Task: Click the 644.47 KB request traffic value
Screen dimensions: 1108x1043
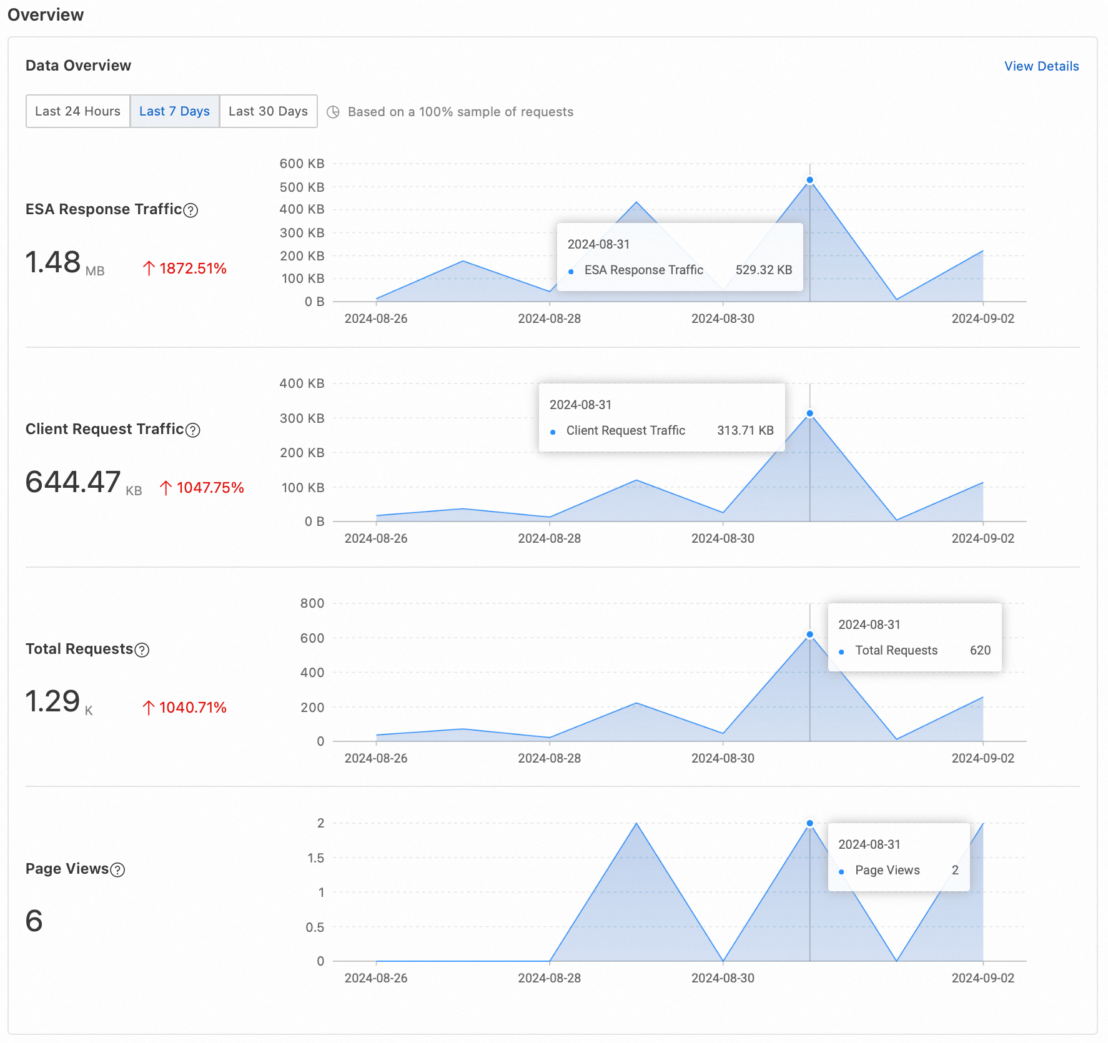Action: click(84, 483)
